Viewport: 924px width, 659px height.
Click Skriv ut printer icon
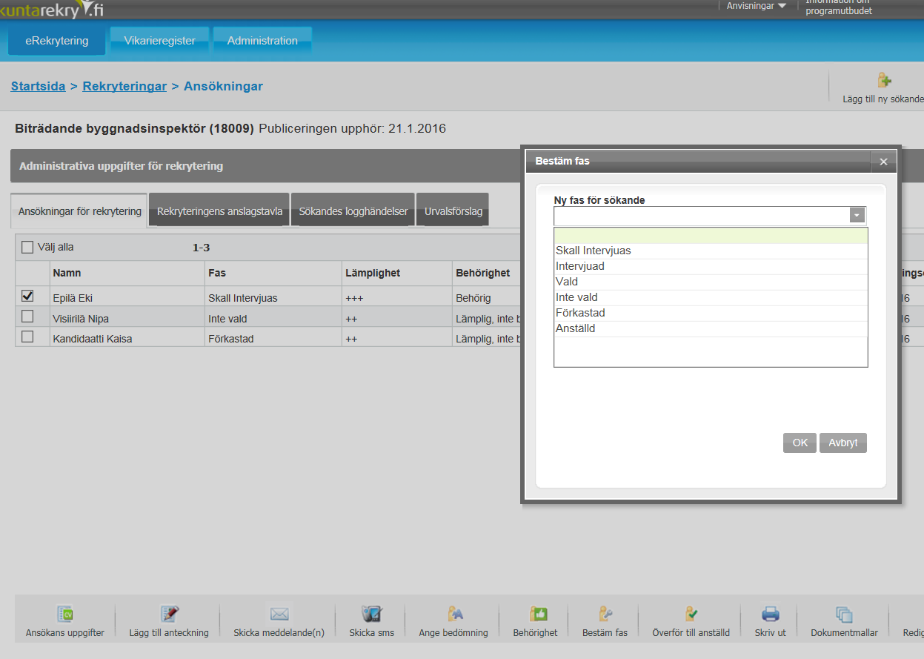[771, 614]
